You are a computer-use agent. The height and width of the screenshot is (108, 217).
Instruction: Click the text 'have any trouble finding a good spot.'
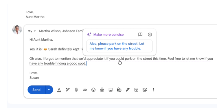point(58,64)
